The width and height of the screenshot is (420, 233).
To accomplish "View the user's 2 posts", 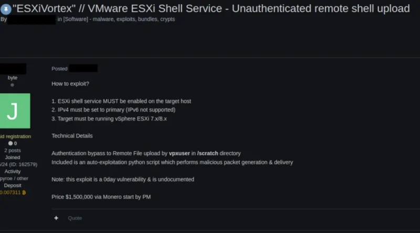I will point(12,150).
